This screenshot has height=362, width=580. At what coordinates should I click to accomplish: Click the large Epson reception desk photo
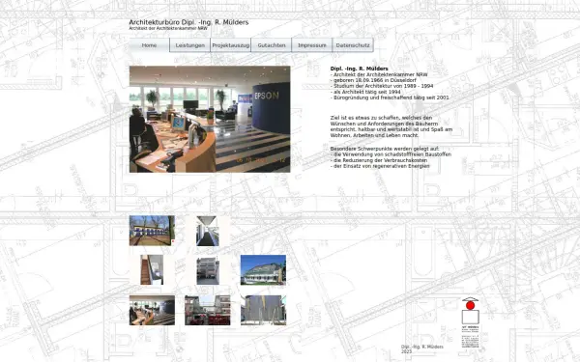point(210,120)
